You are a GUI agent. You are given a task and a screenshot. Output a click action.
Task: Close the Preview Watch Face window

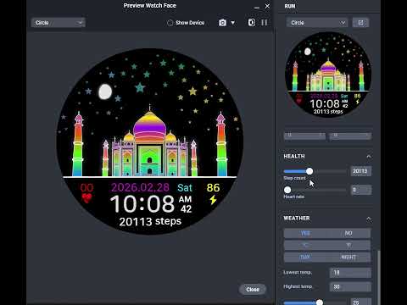click(267, 6)
